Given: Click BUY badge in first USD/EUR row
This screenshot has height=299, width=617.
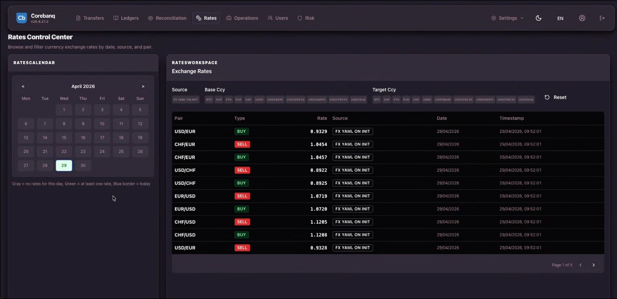Looking at the screenshot, I should [241, 131].
